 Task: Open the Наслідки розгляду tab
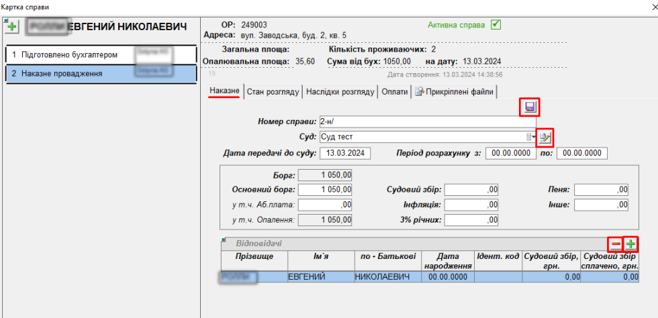(340, 91)
